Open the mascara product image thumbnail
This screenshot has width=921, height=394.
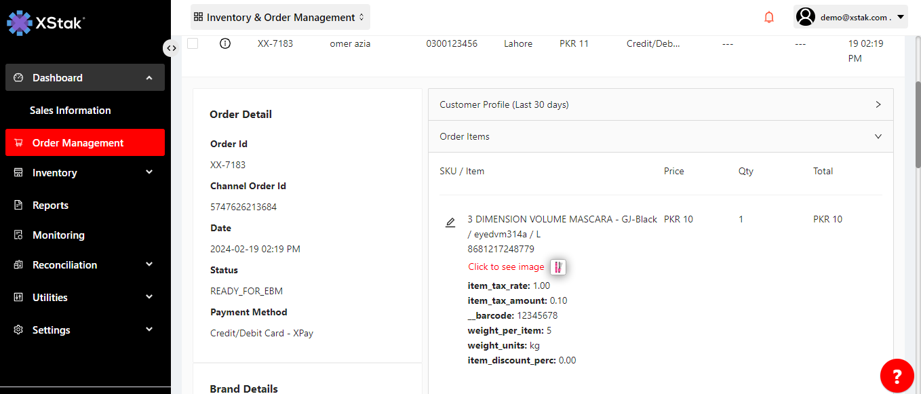(557, 267)
